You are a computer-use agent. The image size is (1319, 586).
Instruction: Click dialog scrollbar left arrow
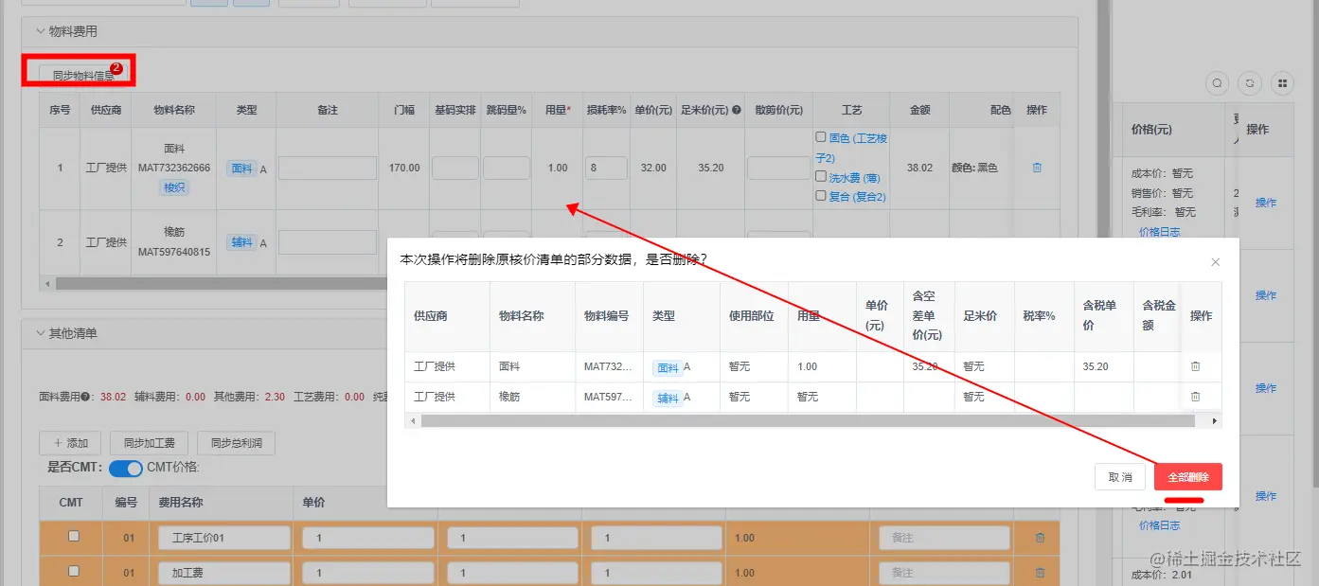411,420
